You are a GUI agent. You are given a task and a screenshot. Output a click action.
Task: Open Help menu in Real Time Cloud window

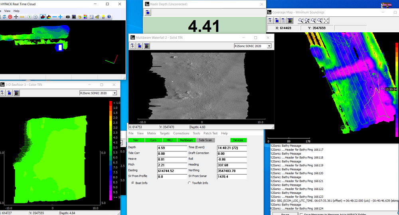click(x=16, y=11)
